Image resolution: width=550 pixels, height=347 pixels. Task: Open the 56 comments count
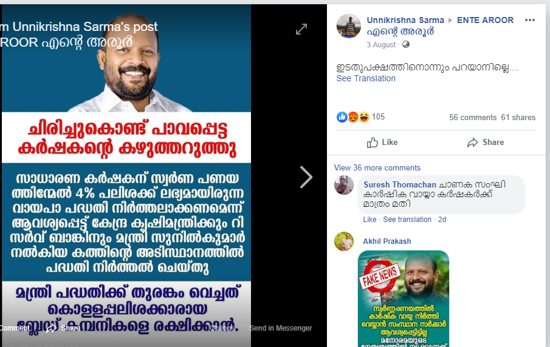tap(472, 117)
